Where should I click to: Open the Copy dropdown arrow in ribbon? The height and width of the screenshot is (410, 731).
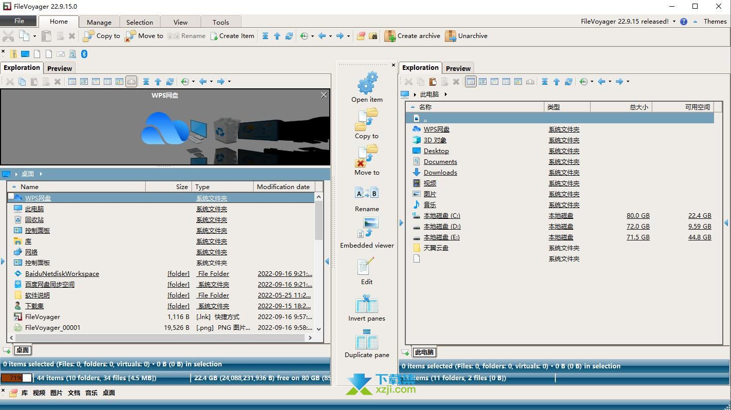[34, 36]
